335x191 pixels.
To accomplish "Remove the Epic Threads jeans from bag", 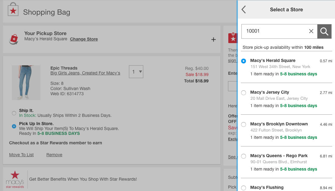I will 54,155.
